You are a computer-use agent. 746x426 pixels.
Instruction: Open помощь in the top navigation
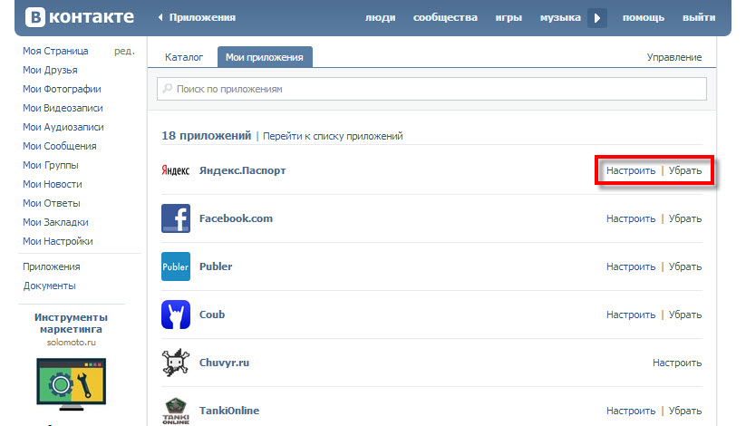pos(644,17)
